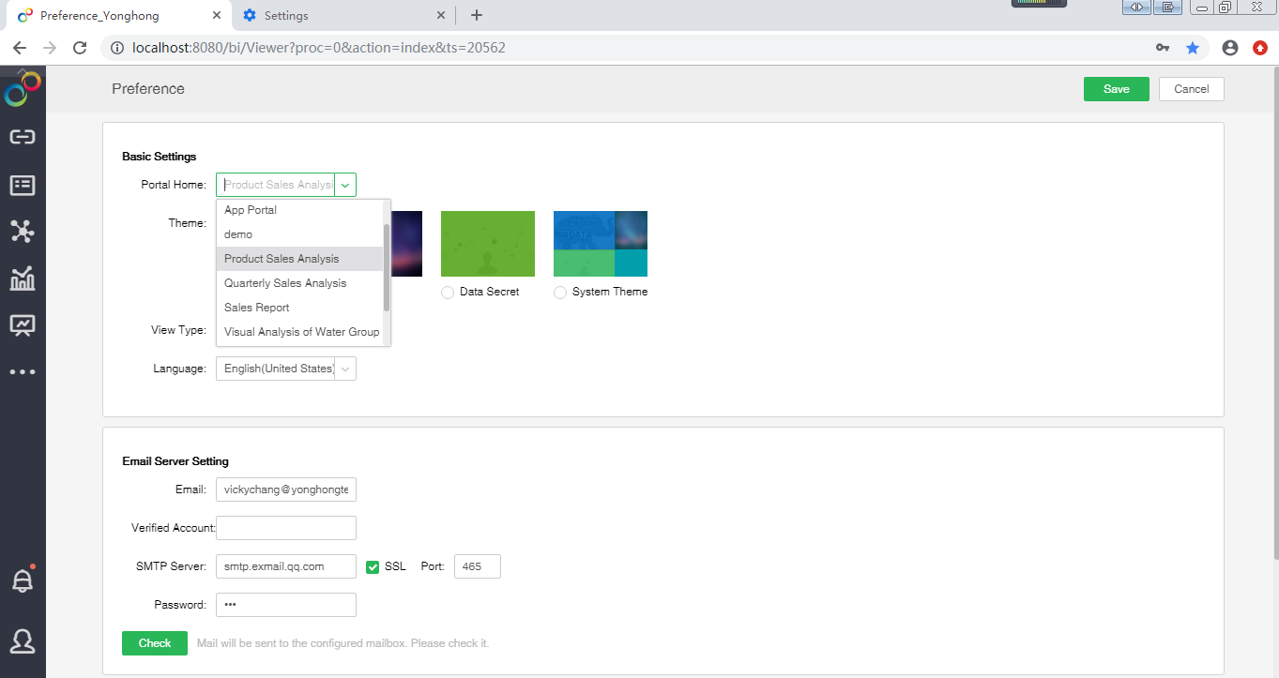Open notifications bell icon

click(23, 580)
